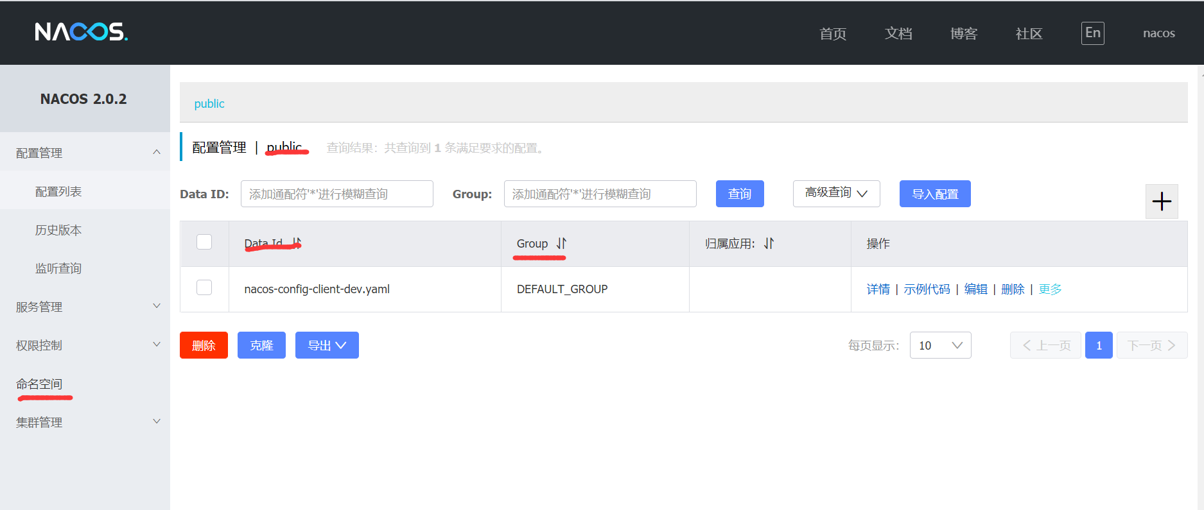Sort by Group column
Viewport: 1204px width, 510px height.
(562, 243)
